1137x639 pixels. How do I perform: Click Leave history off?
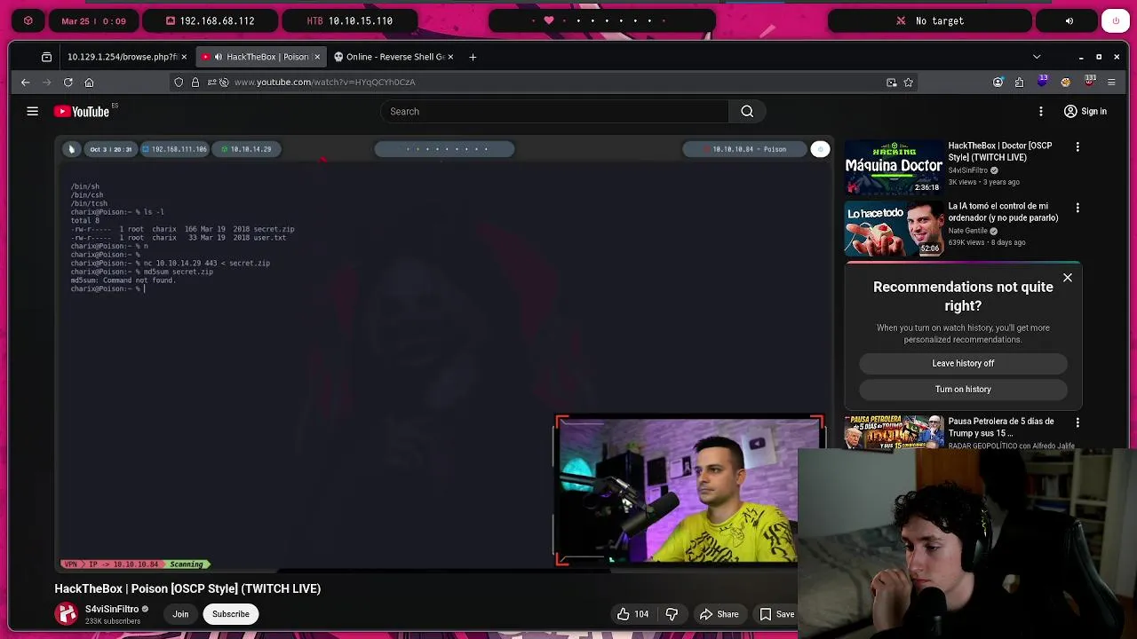(x=963, y=363)
